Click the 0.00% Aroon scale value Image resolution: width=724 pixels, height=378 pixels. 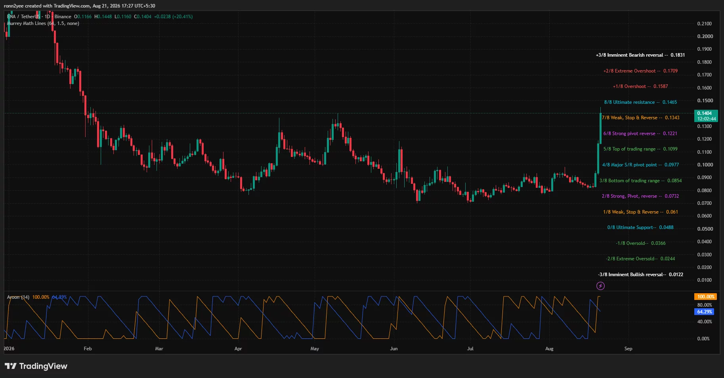point(703,339)
